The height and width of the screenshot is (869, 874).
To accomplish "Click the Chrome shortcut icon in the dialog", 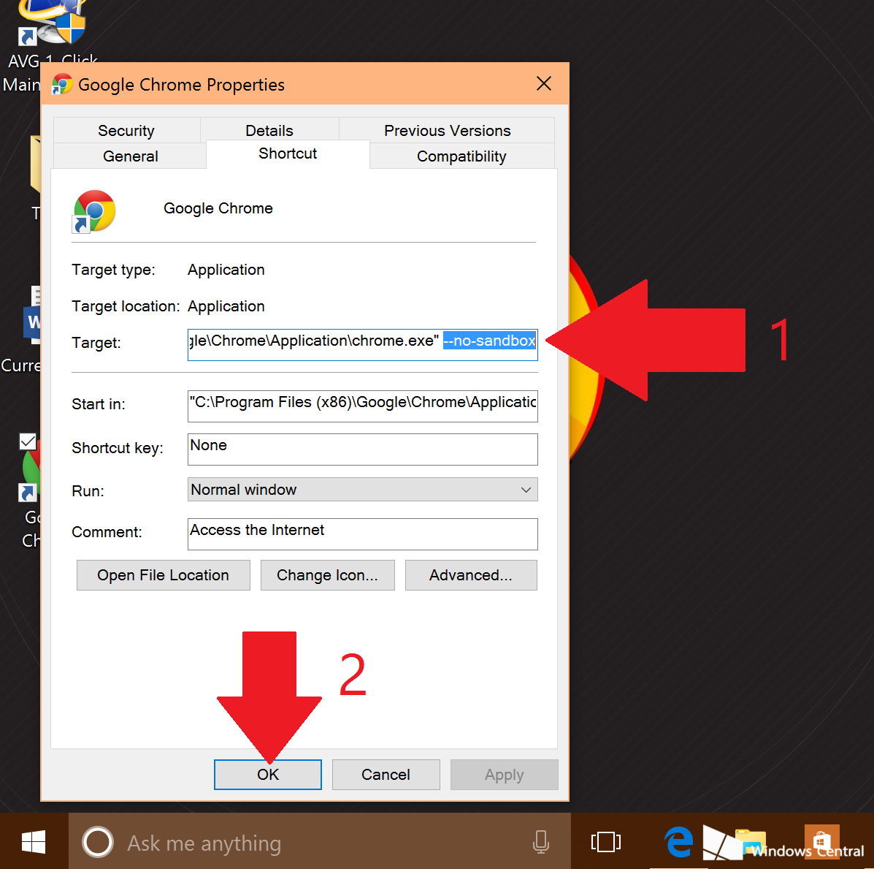I will 93,211.
